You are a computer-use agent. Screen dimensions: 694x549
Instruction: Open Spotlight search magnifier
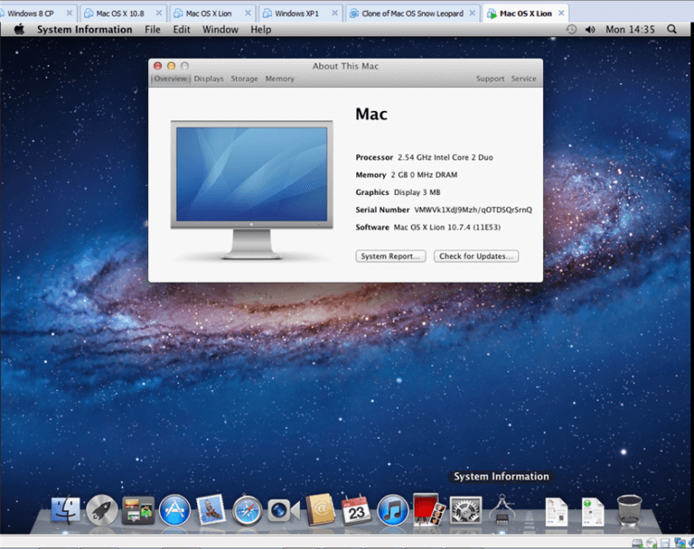[672, 30]
